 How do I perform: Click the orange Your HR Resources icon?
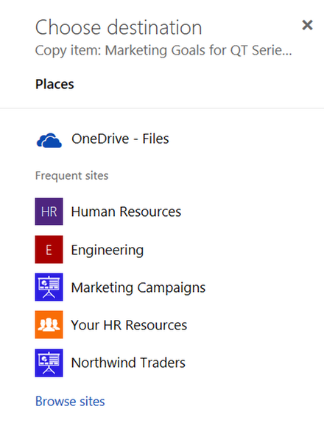click(49, 325)
